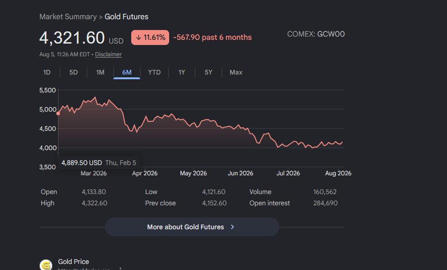Select the 6M time range tab
The image size is (447, 270).
click(127, 72)
